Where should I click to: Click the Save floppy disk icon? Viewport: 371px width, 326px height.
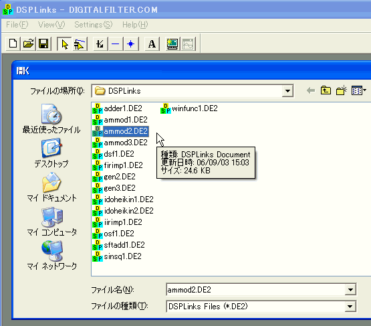coord(43,44)
